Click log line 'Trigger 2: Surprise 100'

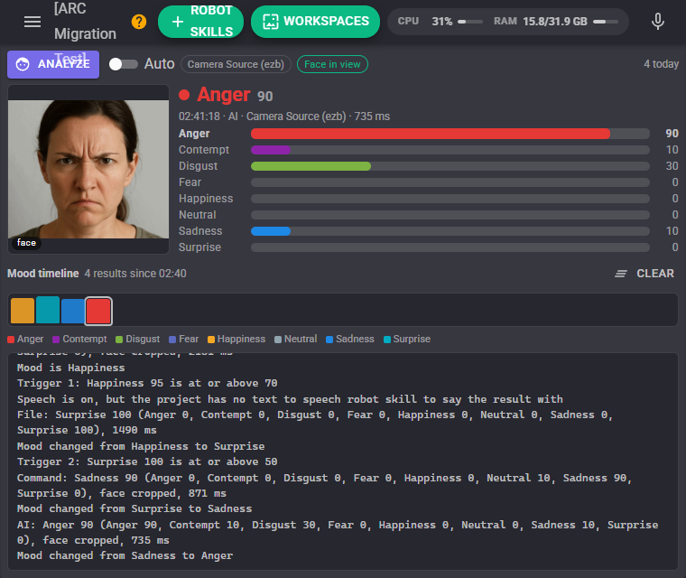147,461
